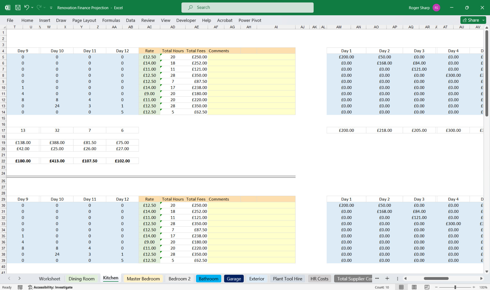The height and width of the screenshot is (290, 490).
Task: Open the Formulas ribbon tab
Action: pos(111,20)
